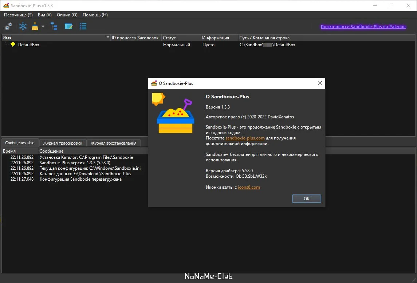Open the settings gears toolbar icon

pos(8,26)
